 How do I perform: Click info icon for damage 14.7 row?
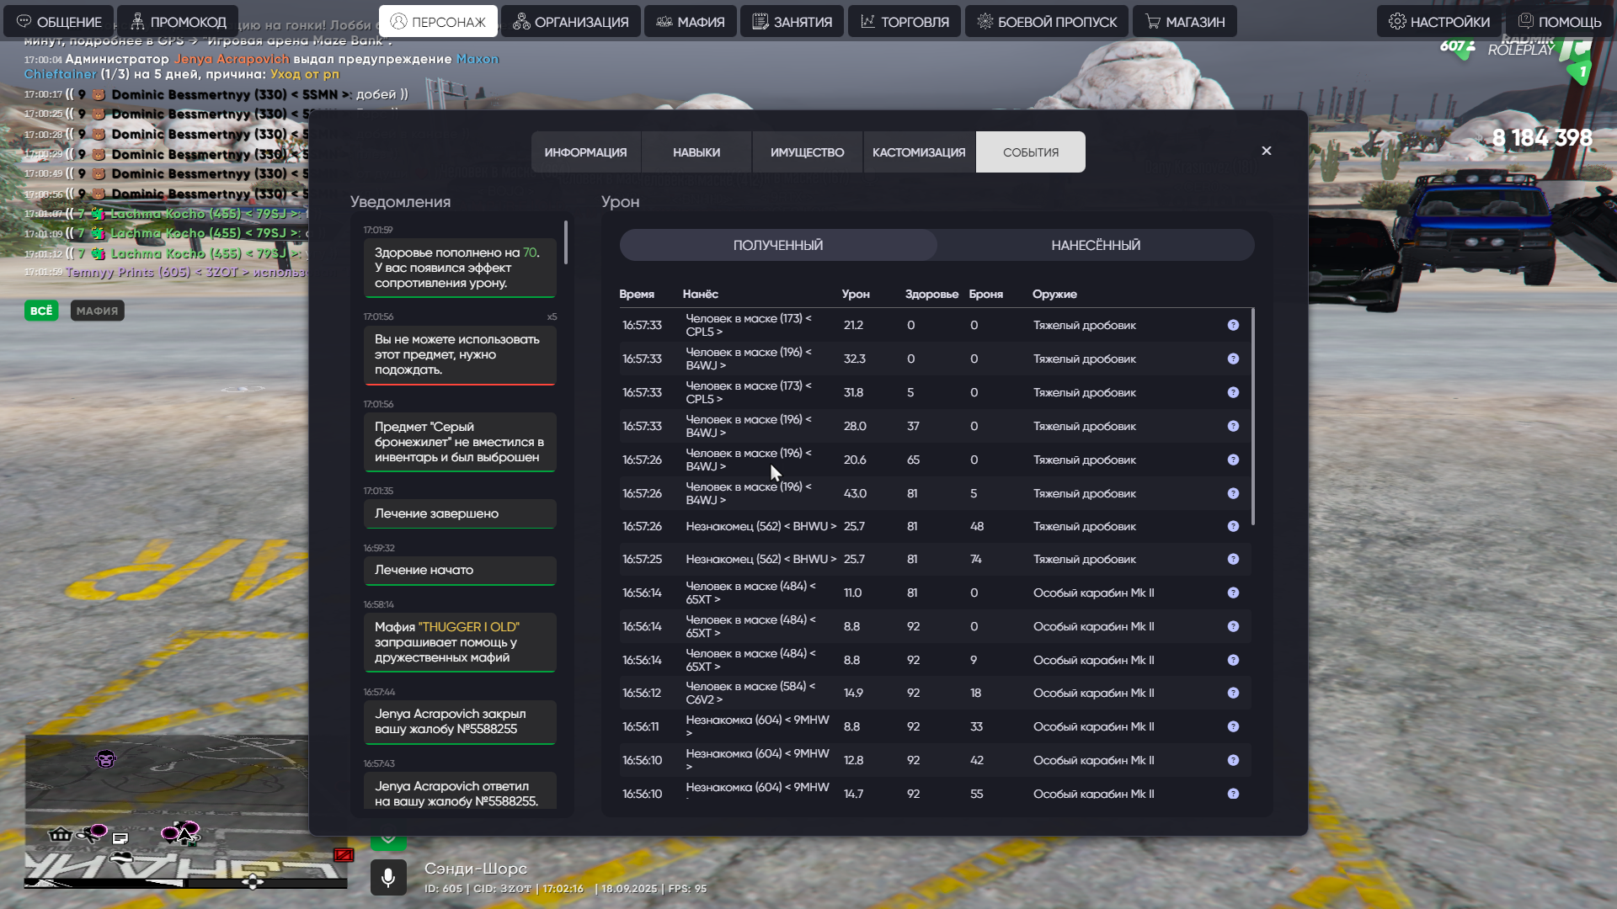point(1233,794)
